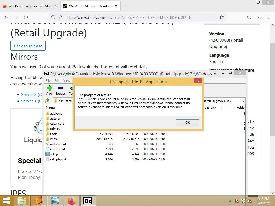This screenshot has height=206, width=275.
Task: Reload the current Firefox page
Action: click(x=26, y=17)
